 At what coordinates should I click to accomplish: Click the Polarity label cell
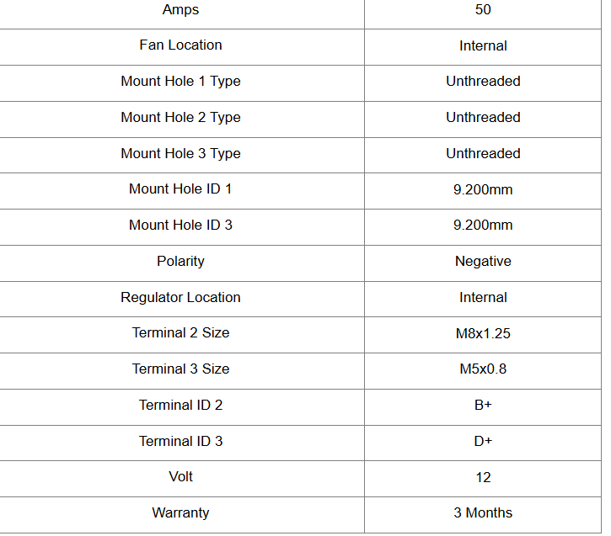(x=180, y=262)
